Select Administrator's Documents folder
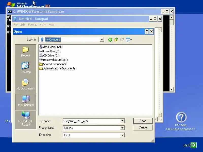Image resolution: width=203 pixels, height=152 pixels. [57, 68]
